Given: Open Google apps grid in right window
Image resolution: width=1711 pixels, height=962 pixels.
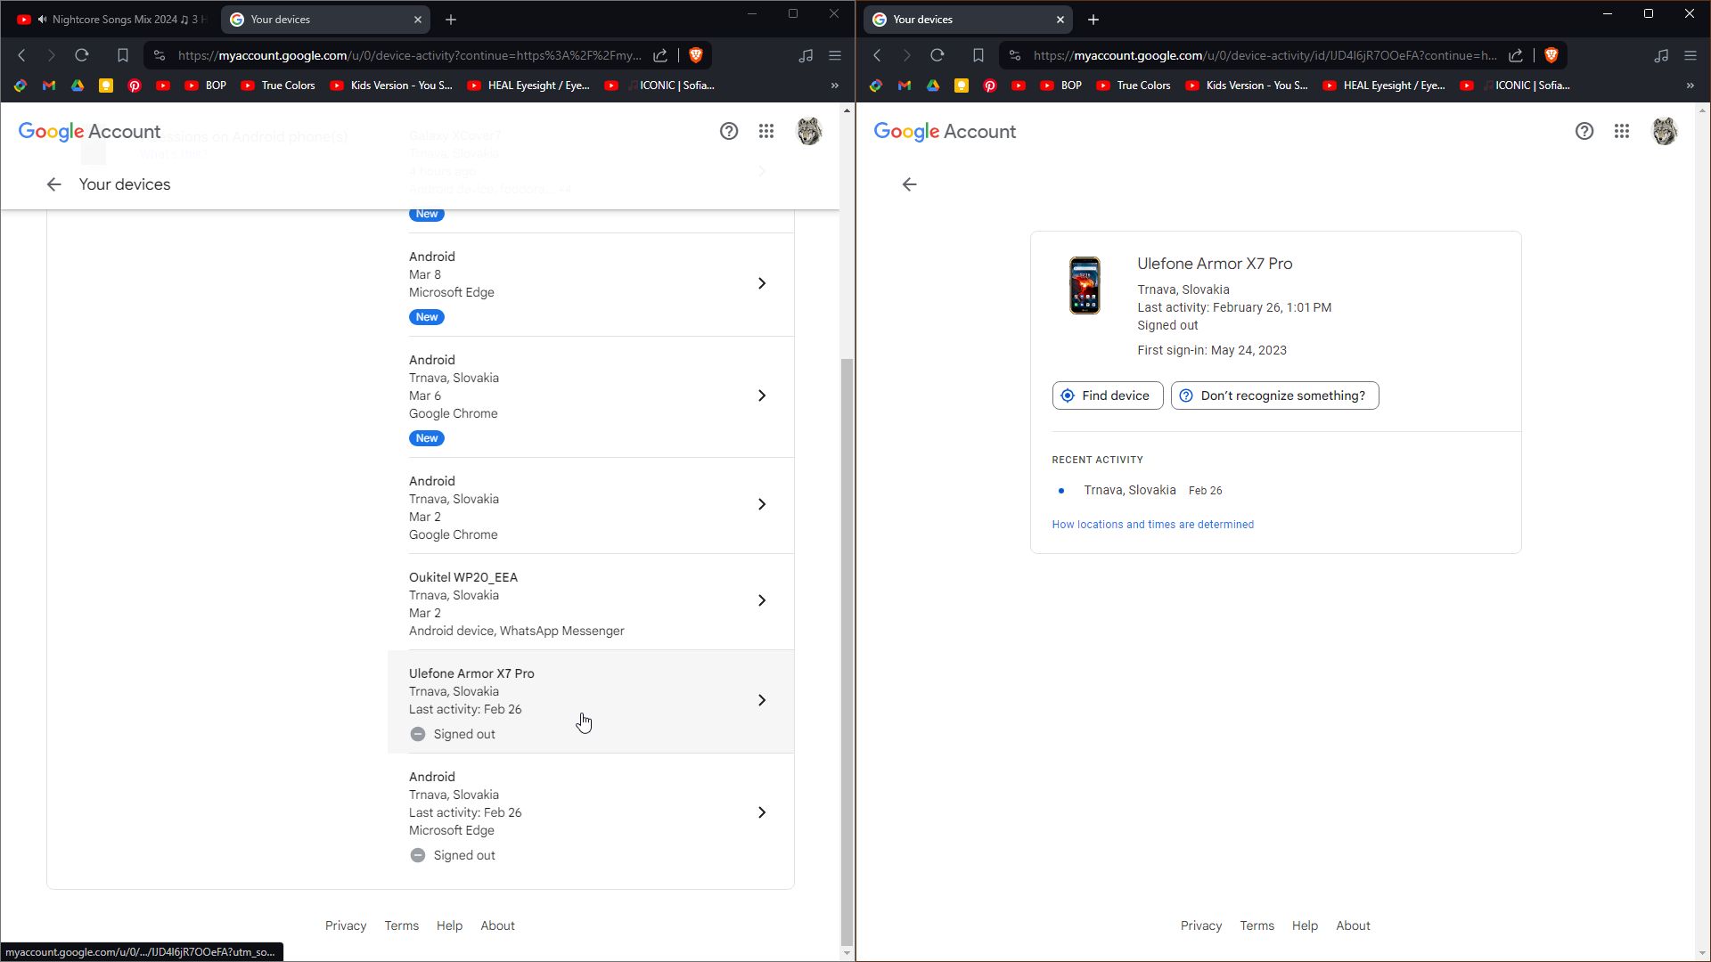Looking at the screenshot, I should pyautogui.click(x=1622, y=132).
